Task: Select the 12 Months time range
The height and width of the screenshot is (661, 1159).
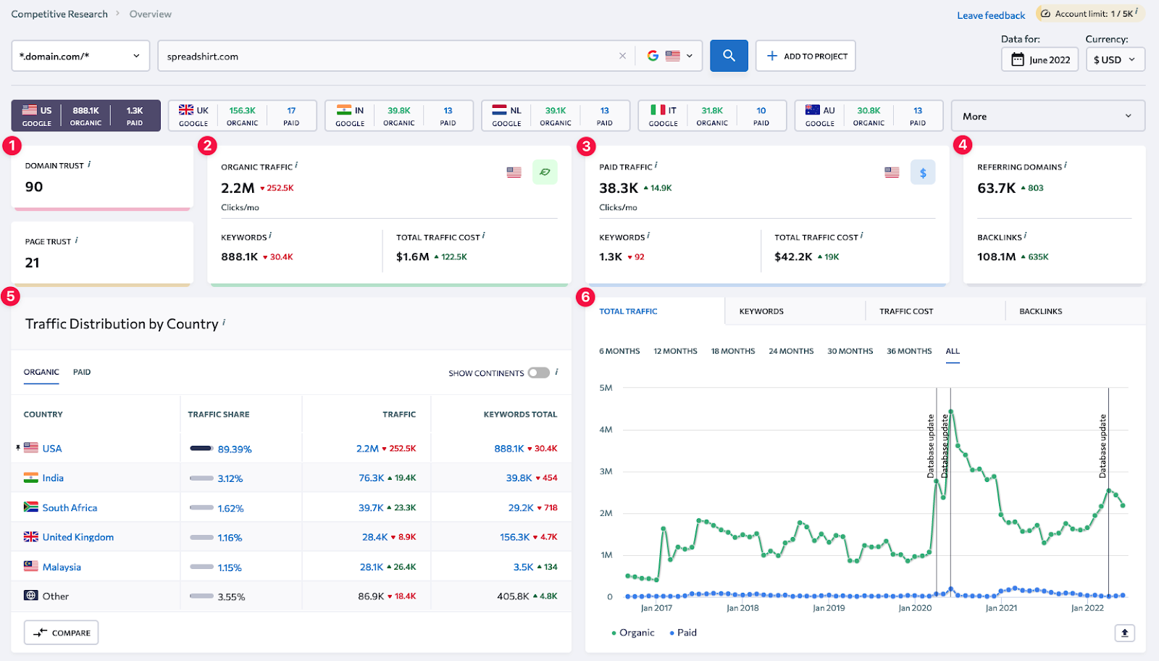Action: click(x=675, y=352)
